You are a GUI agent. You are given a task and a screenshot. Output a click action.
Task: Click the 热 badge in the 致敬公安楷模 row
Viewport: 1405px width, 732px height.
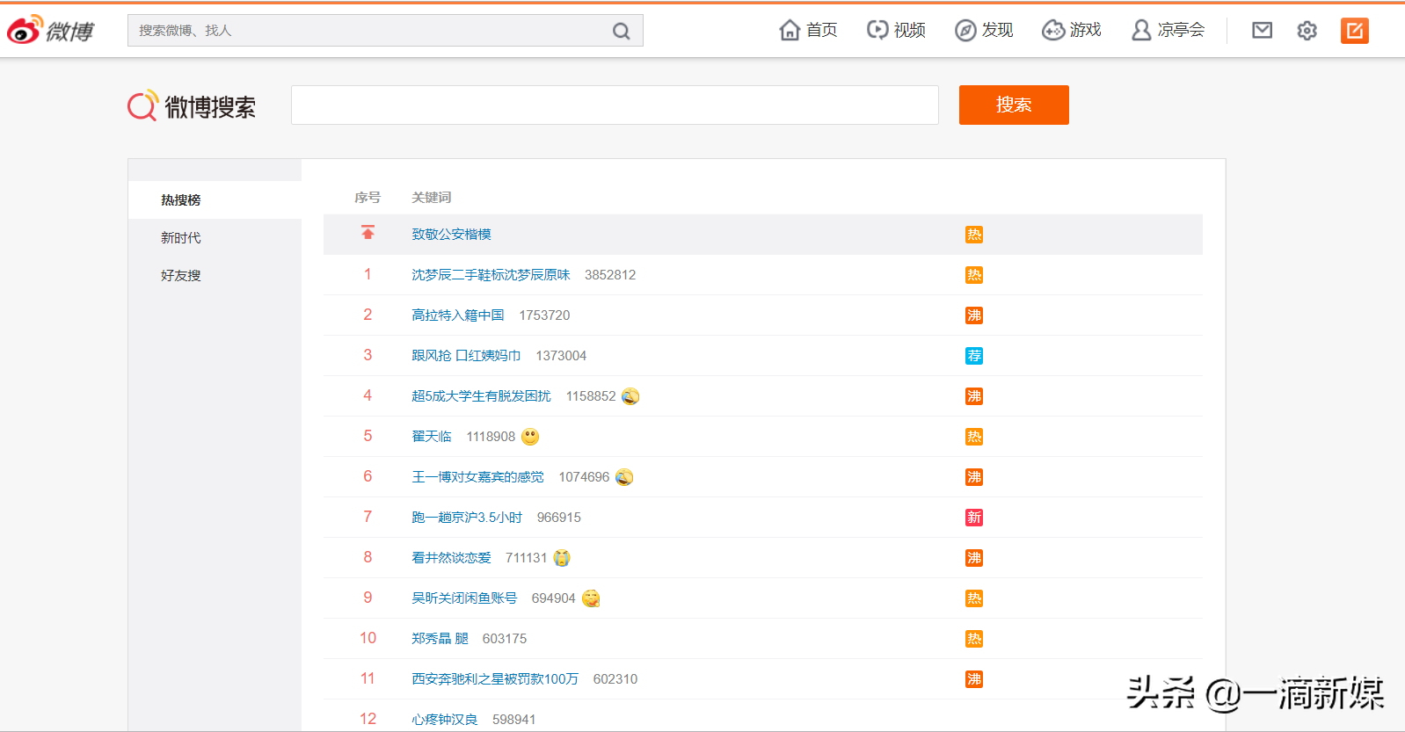[x=974, y=235]
